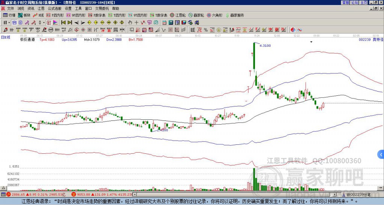
Task: Click the small triangle button at bottom-left
Action: 3,188
